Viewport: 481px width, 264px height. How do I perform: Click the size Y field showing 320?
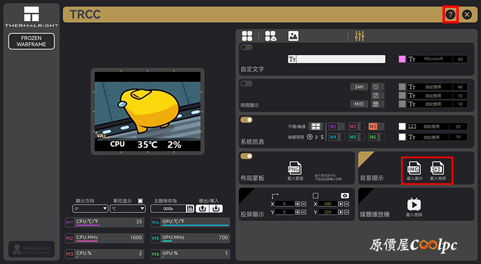(328, 212)
